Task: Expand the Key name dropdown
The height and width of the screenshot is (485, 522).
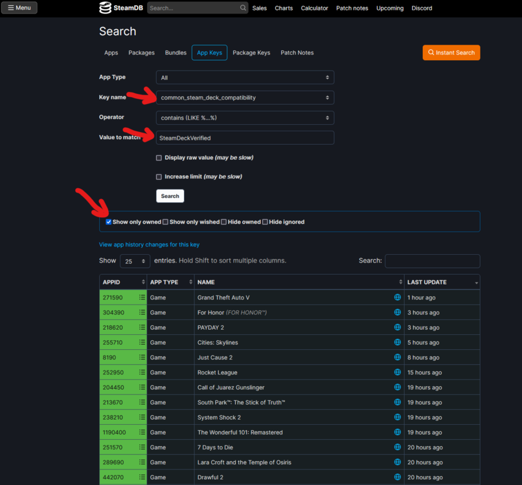Action: pos(245,98)
